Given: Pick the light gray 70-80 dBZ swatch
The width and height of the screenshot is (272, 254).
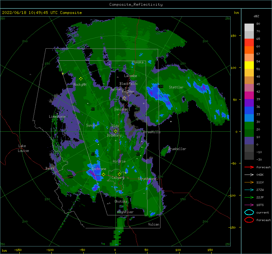Looking at the screenshot, I should point(249,27).
